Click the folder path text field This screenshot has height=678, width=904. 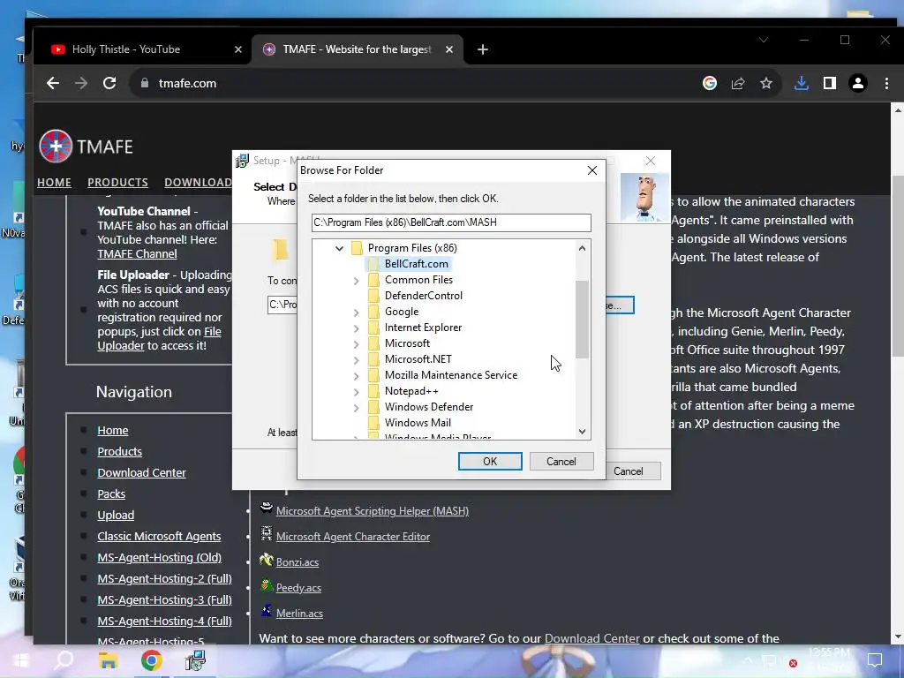pos(451,222)
